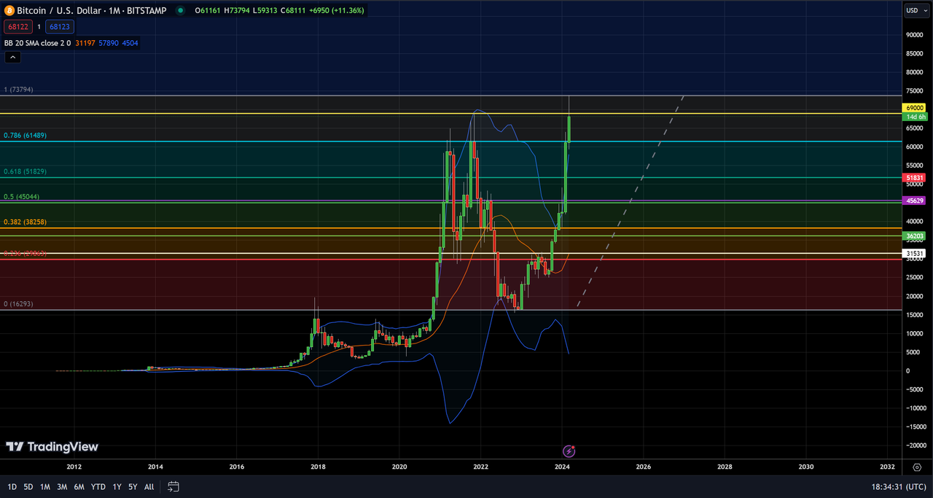Screen dimensions: 933x498
Task: Select the 6M time range
Action: click(x=79, y=486)
